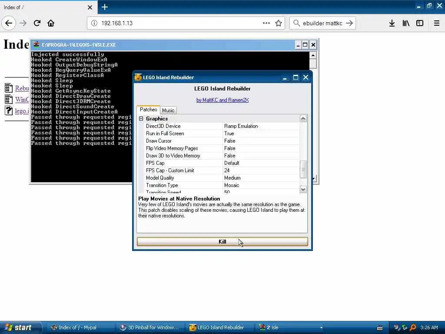Open the Rebu file link
The image size is (445, 334).
[22, 88]
